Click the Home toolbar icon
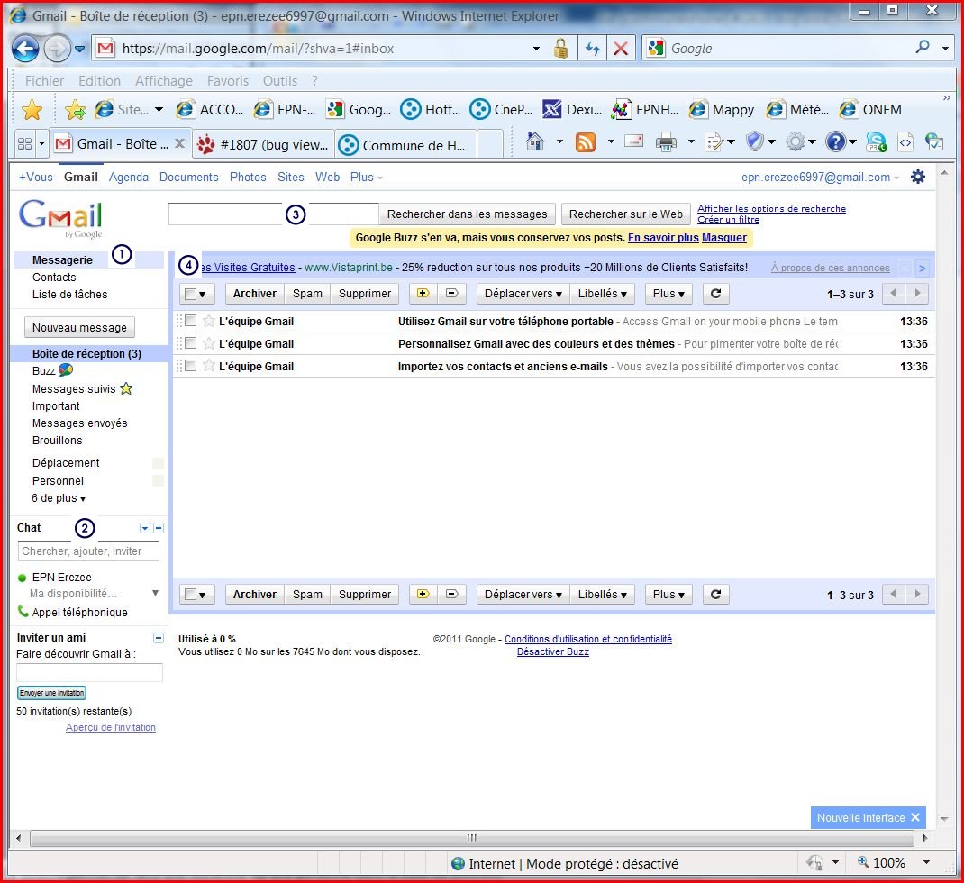The width and height of the screenshot is (964, 883). 535,142
